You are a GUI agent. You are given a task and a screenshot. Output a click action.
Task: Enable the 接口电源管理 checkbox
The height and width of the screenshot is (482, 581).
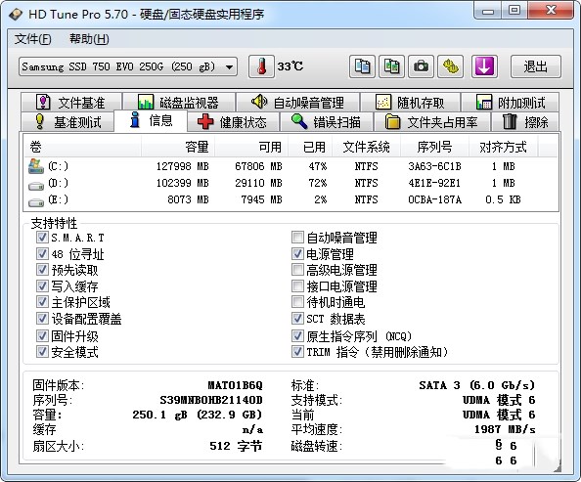[297, 286]
